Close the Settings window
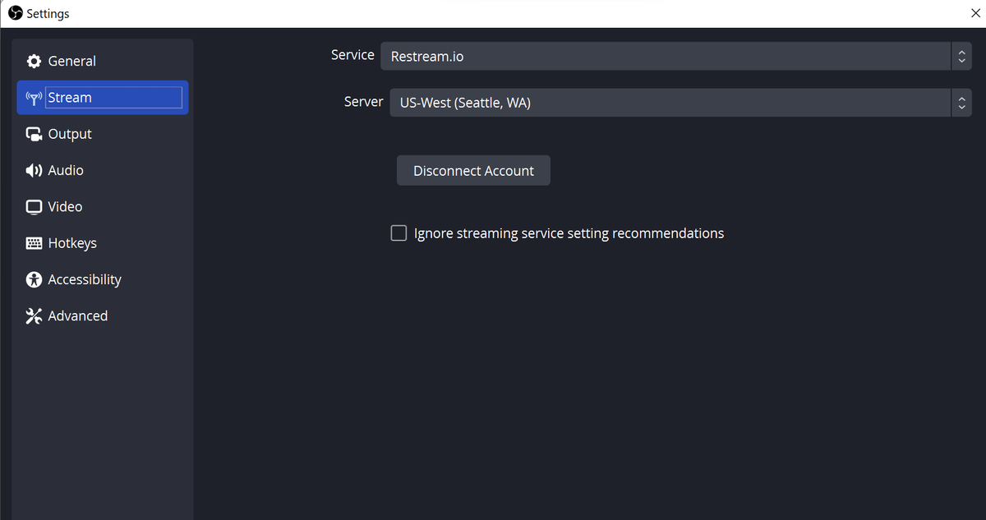The height and width of the screenshot is (520, 986). 974,13
